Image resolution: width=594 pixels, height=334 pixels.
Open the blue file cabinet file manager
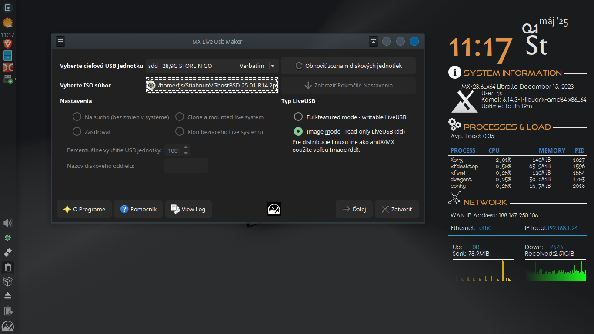coord(8,55)
